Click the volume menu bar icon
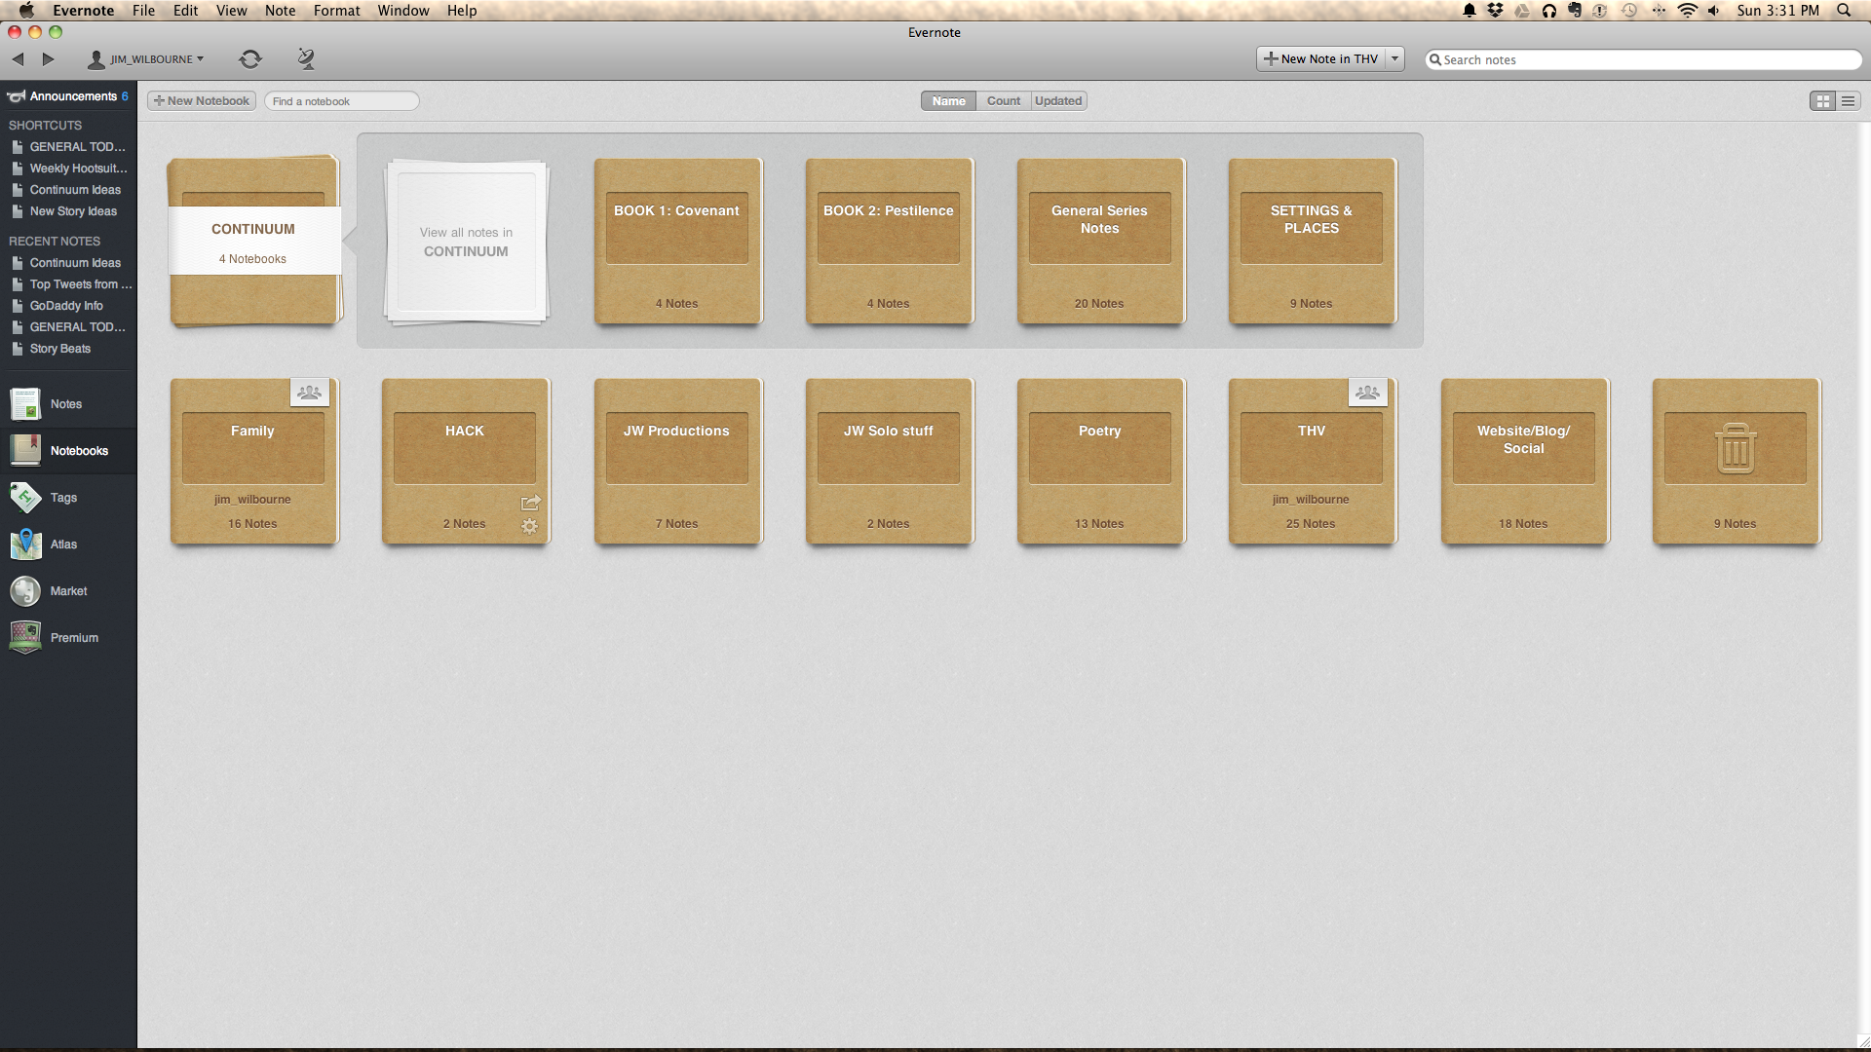The image size is (1871, 1052). 1713,11
